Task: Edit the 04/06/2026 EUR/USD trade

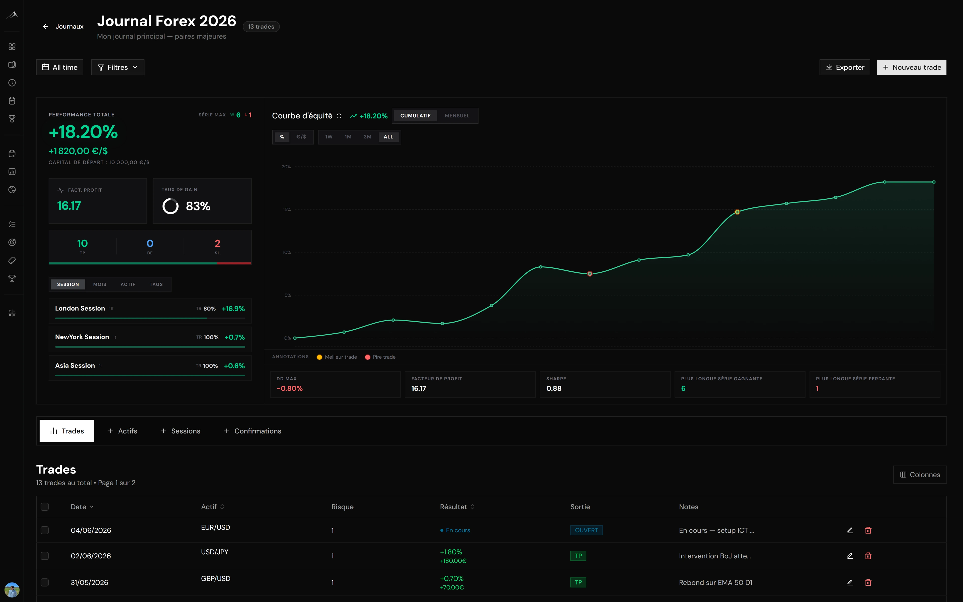Action: 850,530
